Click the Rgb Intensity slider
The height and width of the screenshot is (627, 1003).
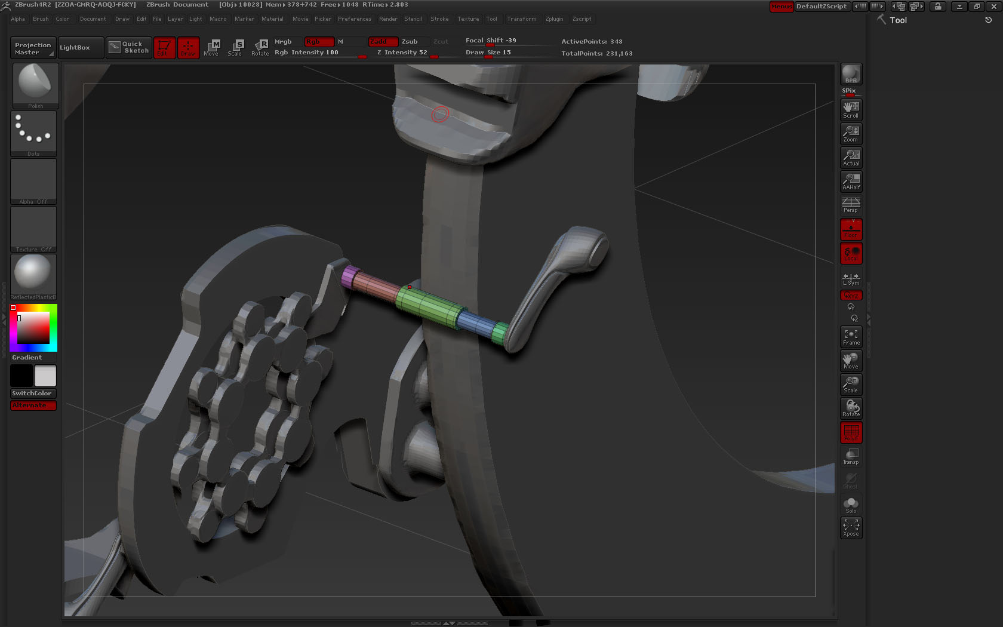(x=319, y=53)
